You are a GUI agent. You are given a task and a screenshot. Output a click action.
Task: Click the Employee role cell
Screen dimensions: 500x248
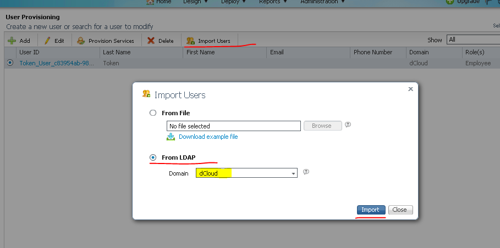point(478,63)
